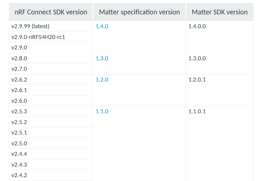Select the v2.7.0 row entry
The height and width of the screenshot is (181, 257).
tap(19, 69)
